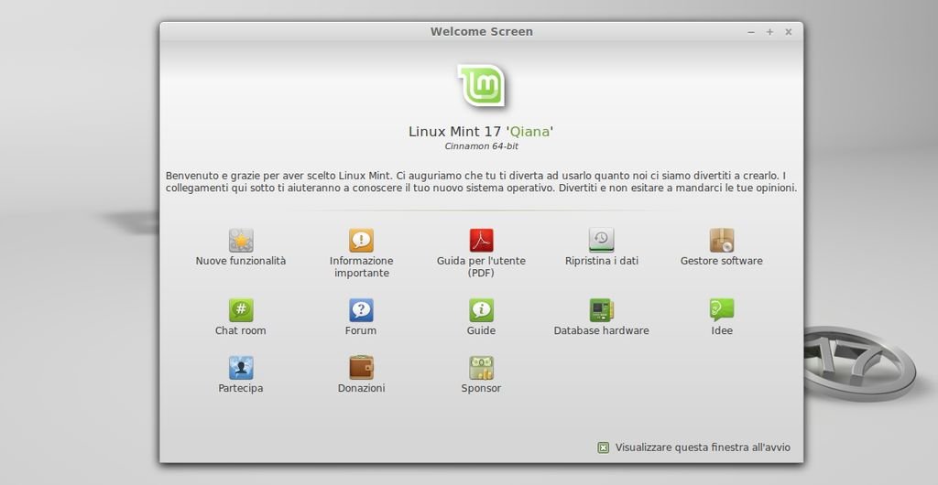Minimize the Welcome Screen window
The image size is (938, 485).
751,32
